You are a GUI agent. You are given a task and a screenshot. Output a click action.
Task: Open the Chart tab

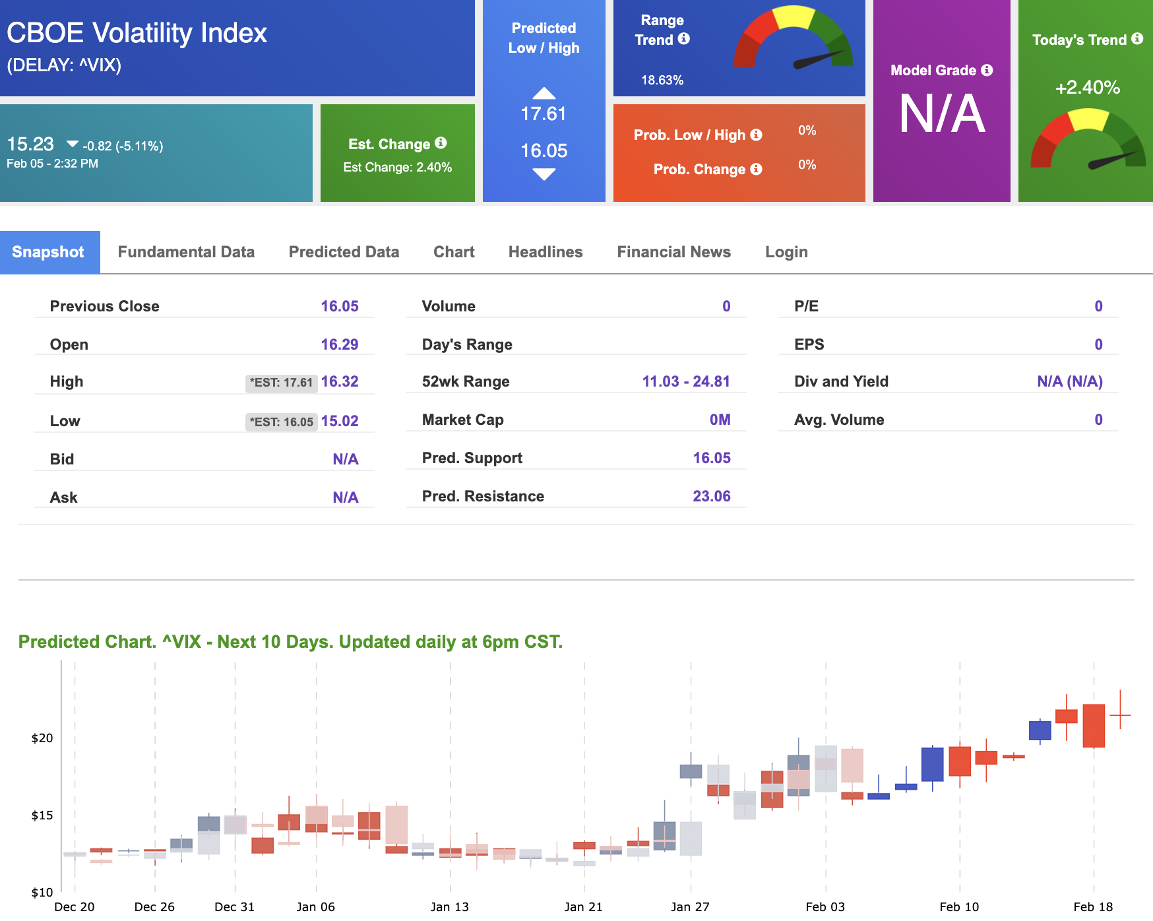(x=454, y=252)
